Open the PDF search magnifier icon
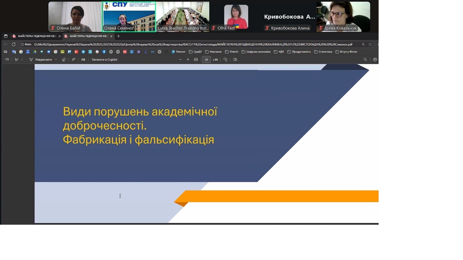 click(x=365, y=59)
